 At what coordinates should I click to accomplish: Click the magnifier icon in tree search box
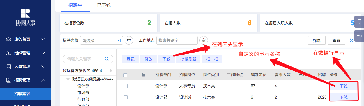coord(107,59)
